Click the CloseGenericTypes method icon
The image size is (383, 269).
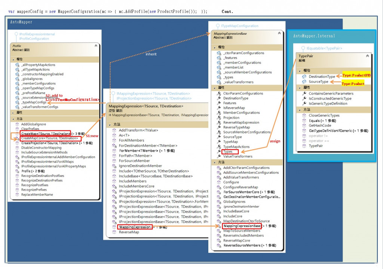(304, 115)
